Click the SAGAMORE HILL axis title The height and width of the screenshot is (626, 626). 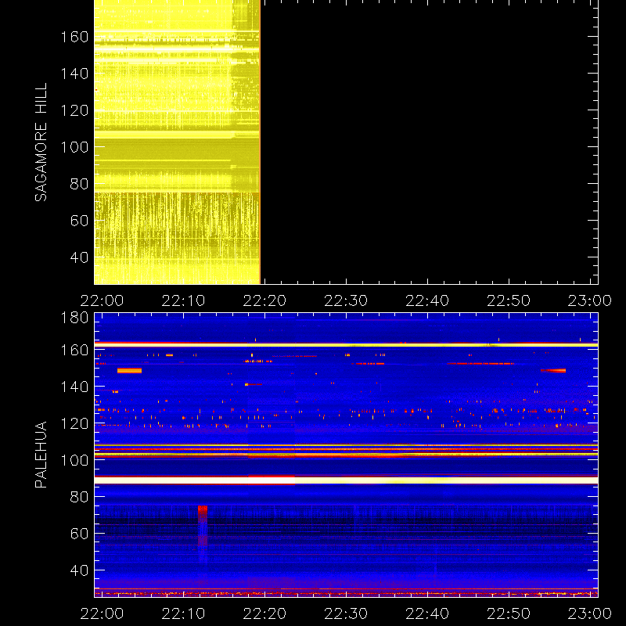click(41, 142)
